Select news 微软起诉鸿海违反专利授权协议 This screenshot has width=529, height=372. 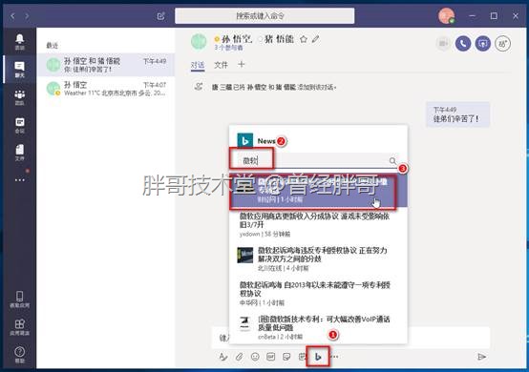click(x=318, y=258)
